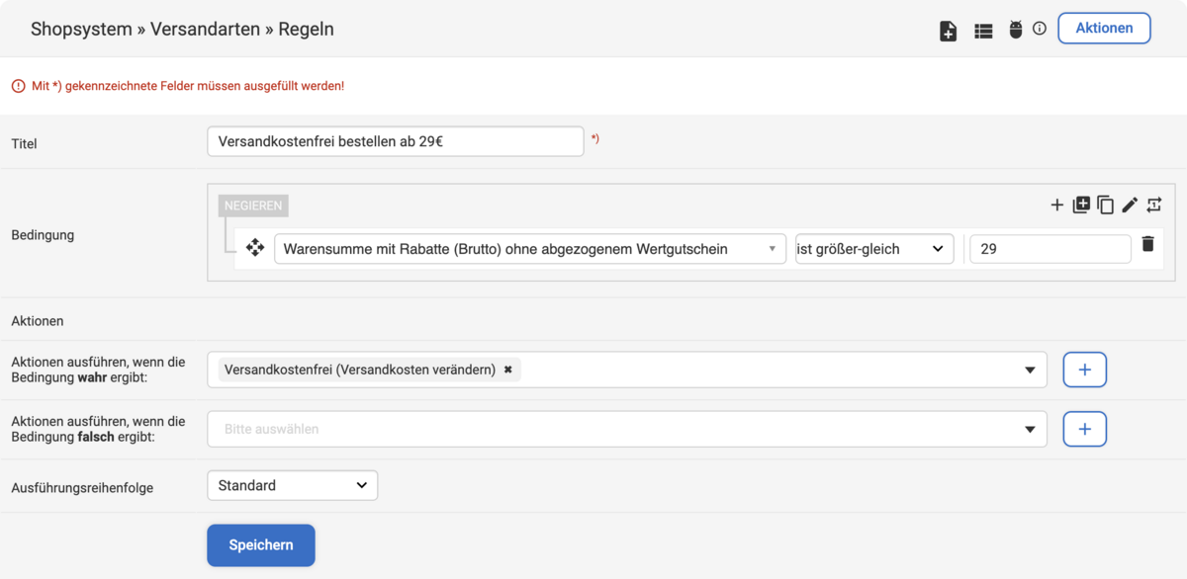Open the 'Bitte auswählen' false-actions dropdown
The width and height of the screenshot is (1187, 579).
pos(627,429)
